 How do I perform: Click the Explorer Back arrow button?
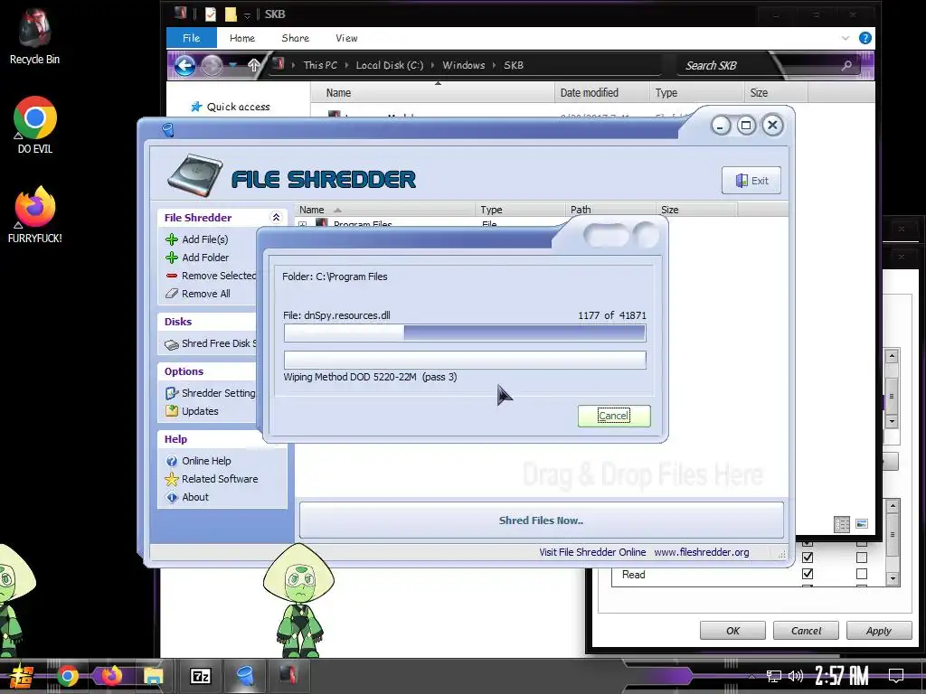click(184, 65)
